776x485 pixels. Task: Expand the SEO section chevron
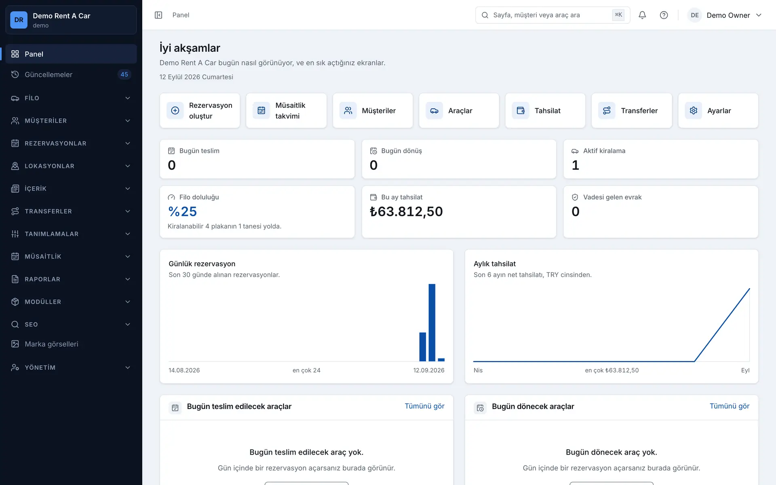pos(128,325)
